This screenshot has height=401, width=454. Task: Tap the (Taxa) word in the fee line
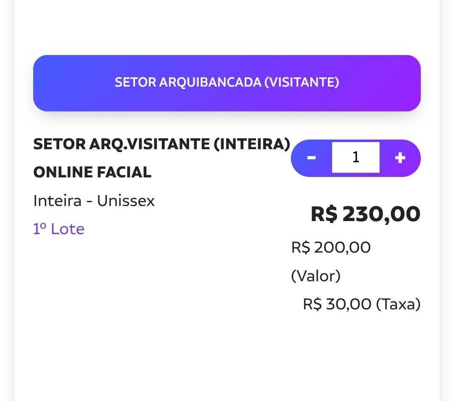click(x=398, y=304)
